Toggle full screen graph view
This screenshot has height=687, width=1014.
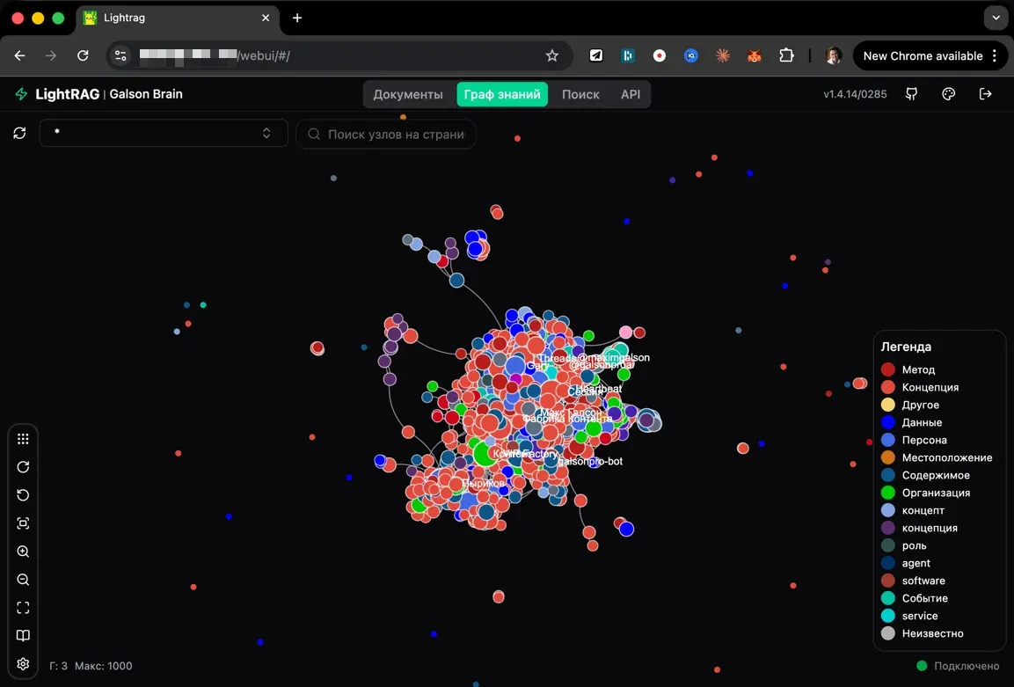(x=24, y=608)
